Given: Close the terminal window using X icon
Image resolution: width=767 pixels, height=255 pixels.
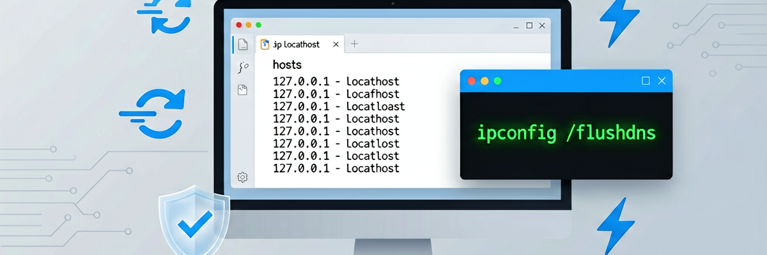Looking at the screenshot, I should pos(662,80).
